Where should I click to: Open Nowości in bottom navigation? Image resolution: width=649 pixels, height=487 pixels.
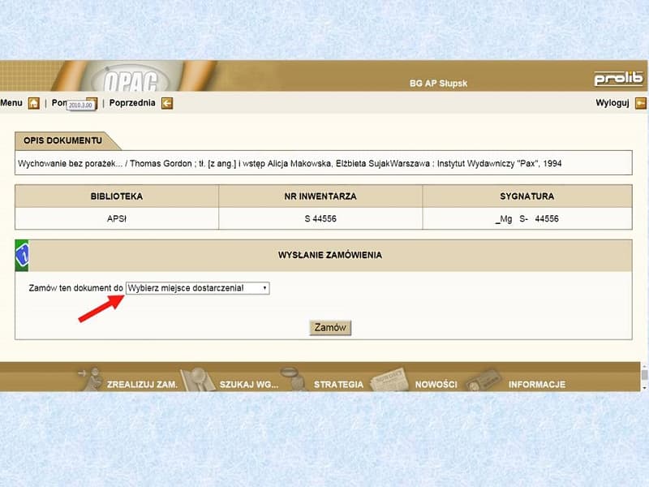tap(436, 384)
